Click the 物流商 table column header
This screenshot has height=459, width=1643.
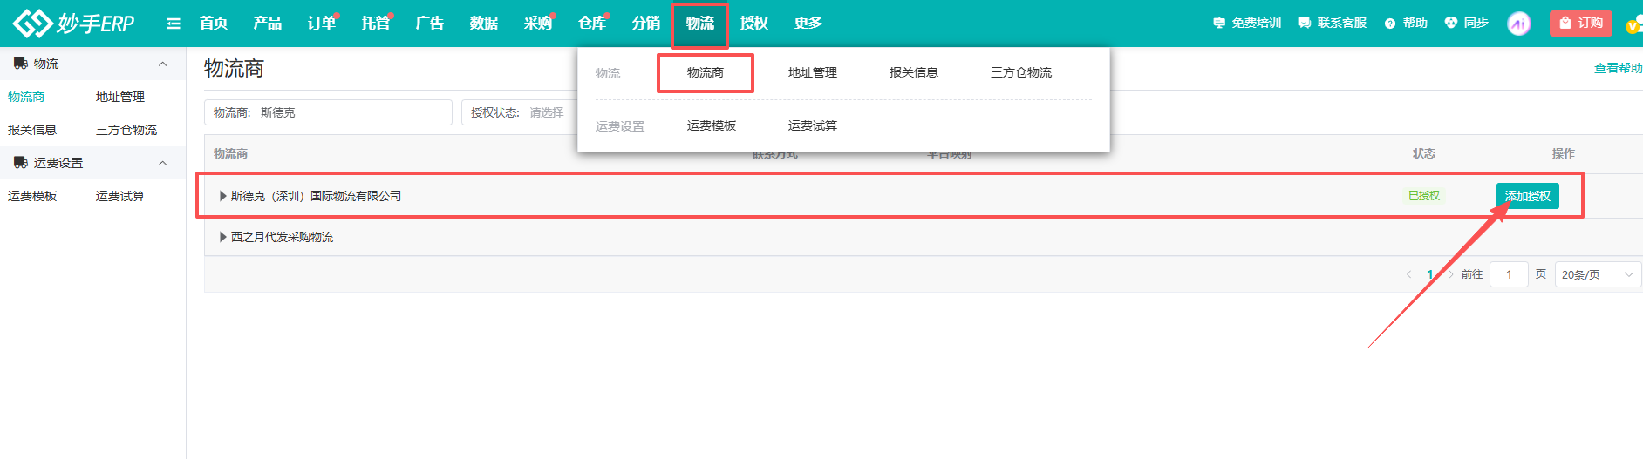tap(231, 153)
